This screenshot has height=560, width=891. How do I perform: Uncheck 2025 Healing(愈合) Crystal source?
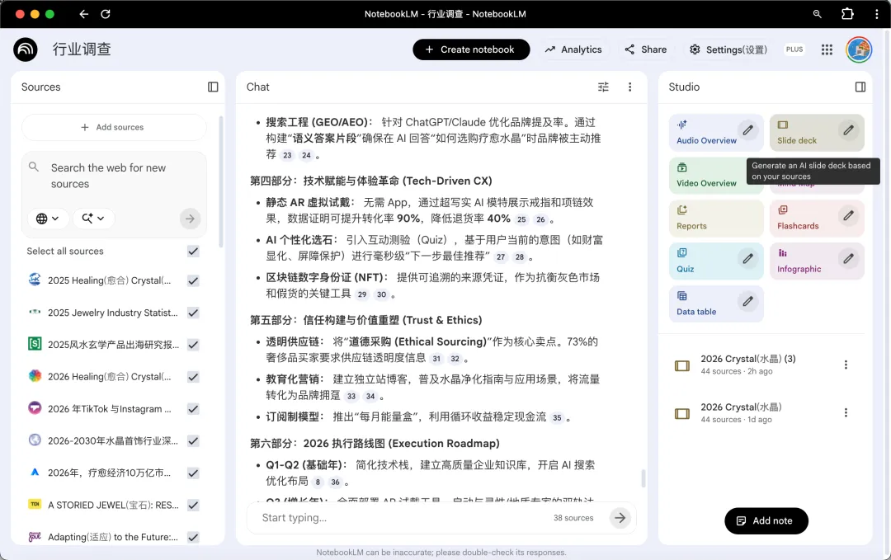pyautogui.click(x=193, y=280)
